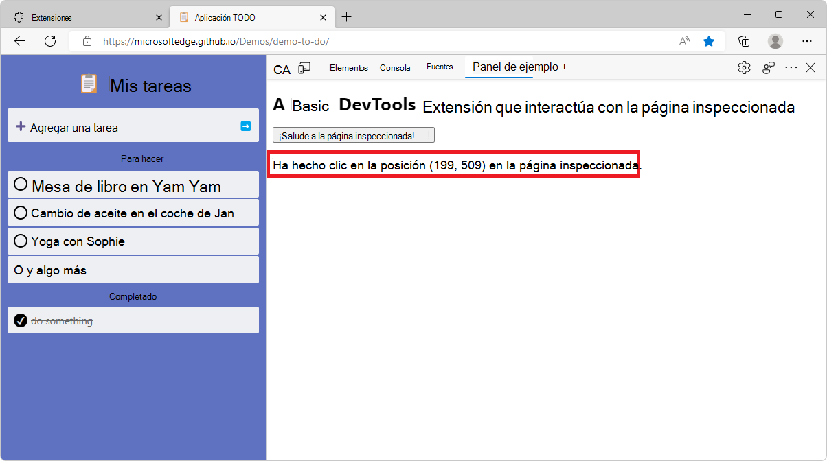
Task: Mark 'Mesa de libro en Yam Yam' complete
Action: pyautogui.click(x=21, y=183)
